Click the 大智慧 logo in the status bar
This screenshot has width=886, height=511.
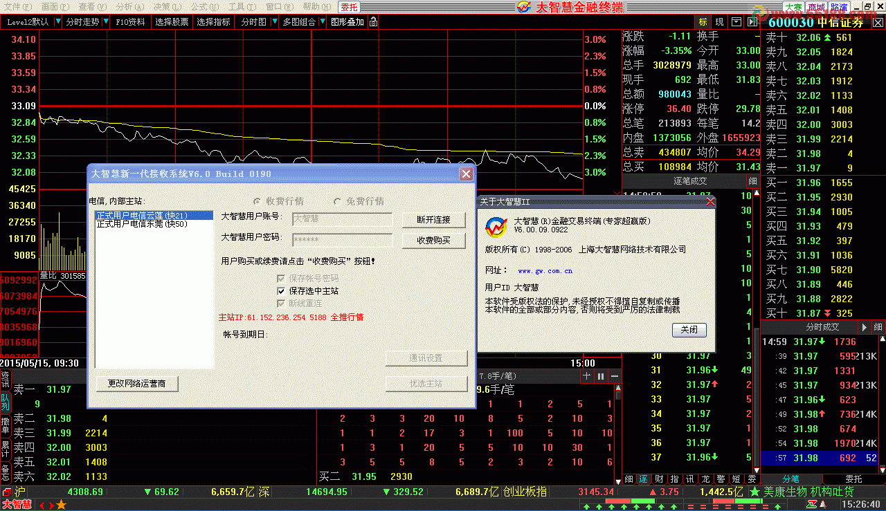coord(16,505)
